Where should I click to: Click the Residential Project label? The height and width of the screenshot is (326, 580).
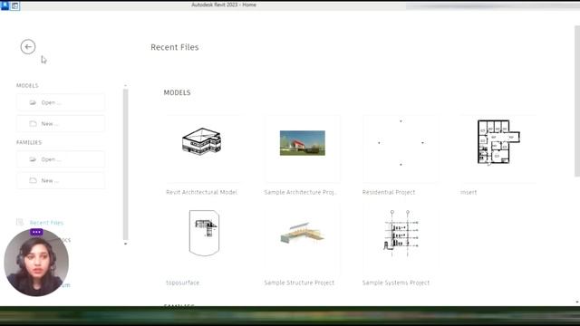[389, 192]
